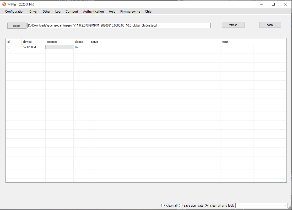Click the progress column header
This screenshot has height=210, width=292.
[x=60, y=42]
